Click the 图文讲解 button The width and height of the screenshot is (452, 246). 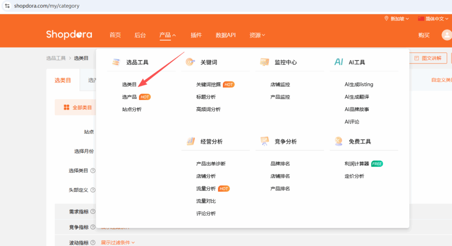(428, 58)
